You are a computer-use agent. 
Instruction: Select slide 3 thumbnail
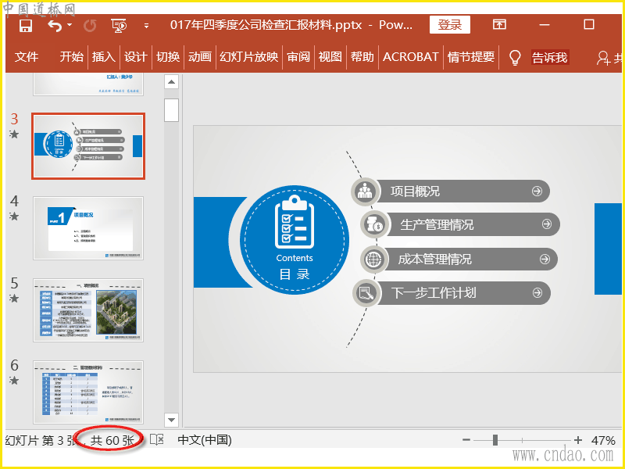[x=88, y=146]
